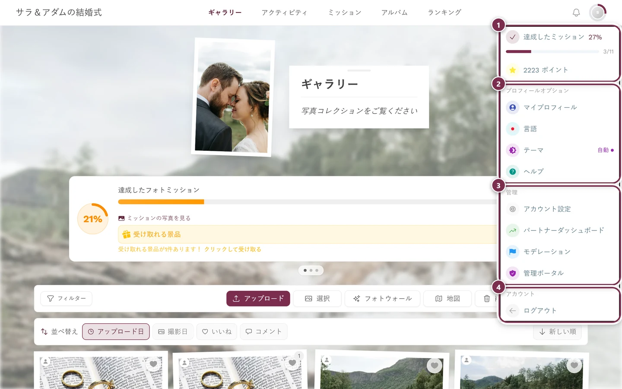The width and height of the screenshot is (622, 389).
Task: Click the image icon beside ミッションの写真を見る
Action: (121, 218)
